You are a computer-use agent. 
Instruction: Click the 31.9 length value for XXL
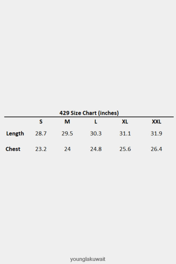(x=156, y=134)
